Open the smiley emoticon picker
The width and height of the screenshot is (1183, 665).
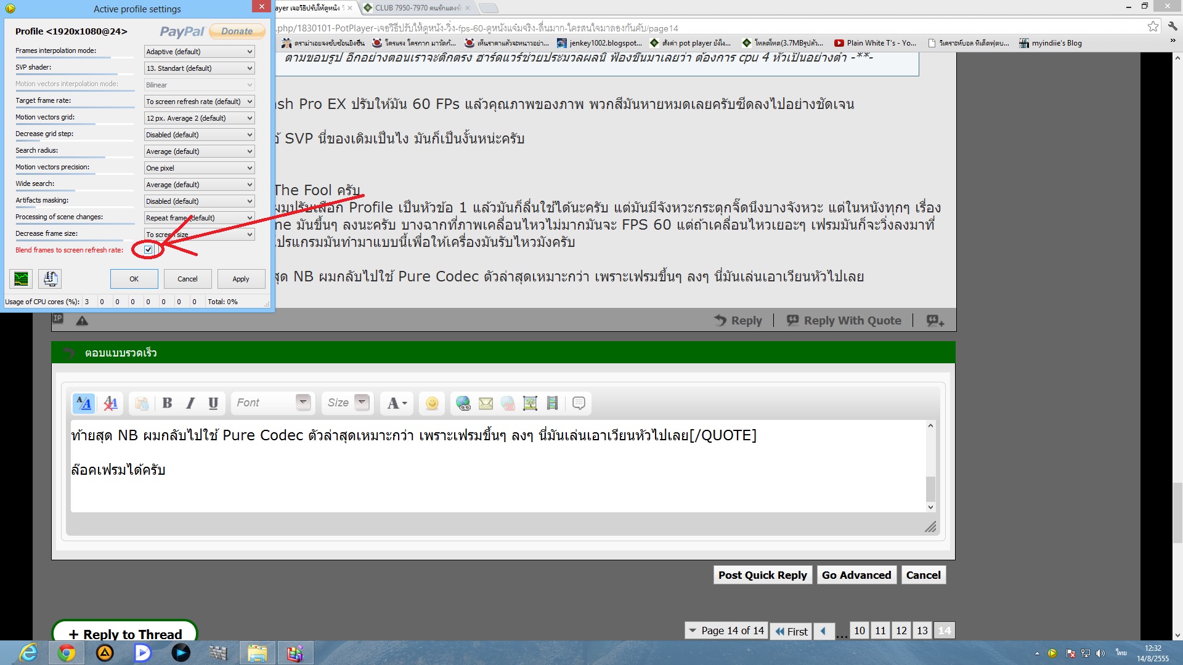[x=432, y=403]
